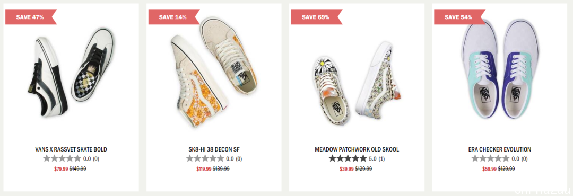The height and width of the screenshot is (196, 573).
Task: Click the SK8-HI 38 DECON SF title
Action: (214, 149)
